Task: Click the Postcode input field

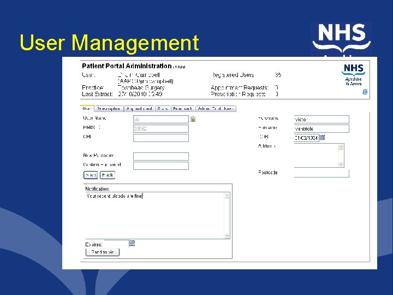Action: point(321,174)
